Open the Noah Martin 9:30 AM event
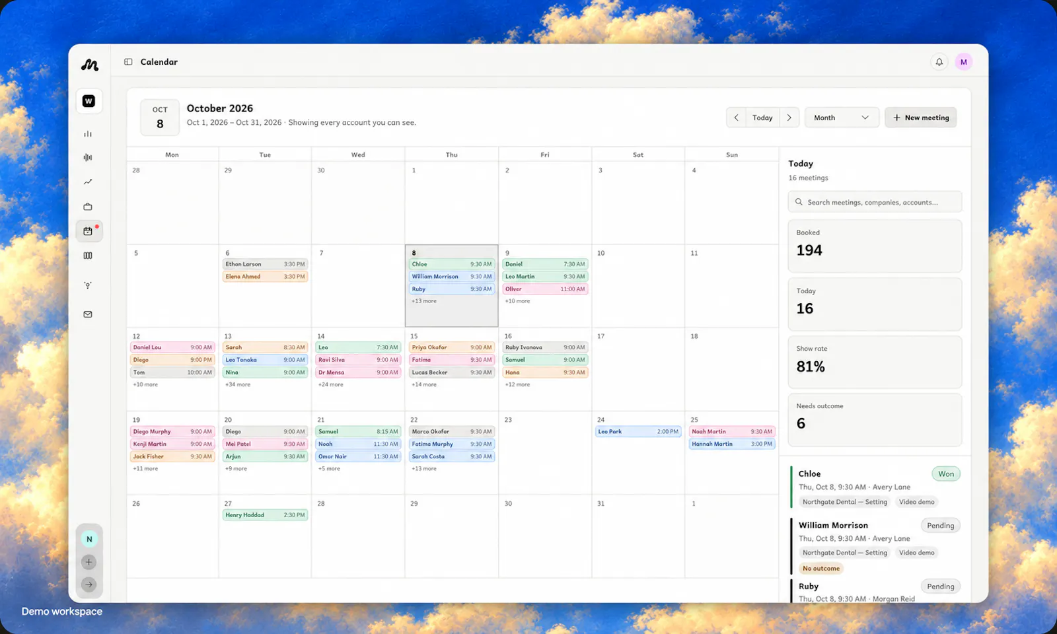This screenshot has width=1057, height=634. [x=732, y=432]
